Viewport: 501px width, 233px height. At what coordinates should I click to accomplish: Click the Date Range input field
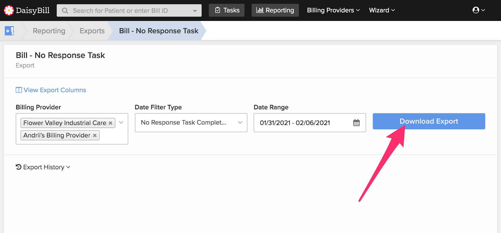coord(310,123)
